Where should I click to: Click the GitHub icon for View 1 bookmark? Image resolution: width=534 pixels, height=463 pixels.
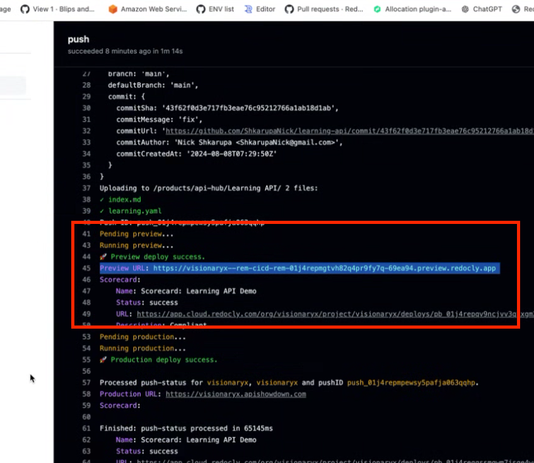pyautogui.click(x=25, y=9)
